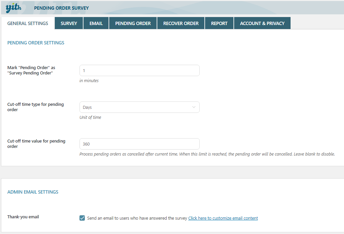
Task: Open the Survey tab
Action: coord(69,23)
